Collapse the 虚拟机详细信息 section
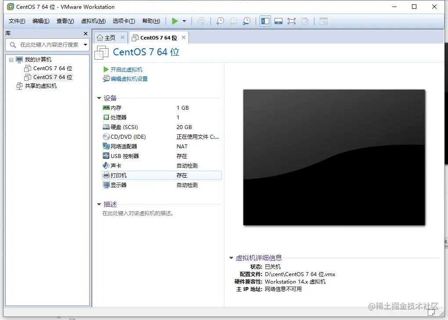 pyautogui.click(x=231, y=258)
